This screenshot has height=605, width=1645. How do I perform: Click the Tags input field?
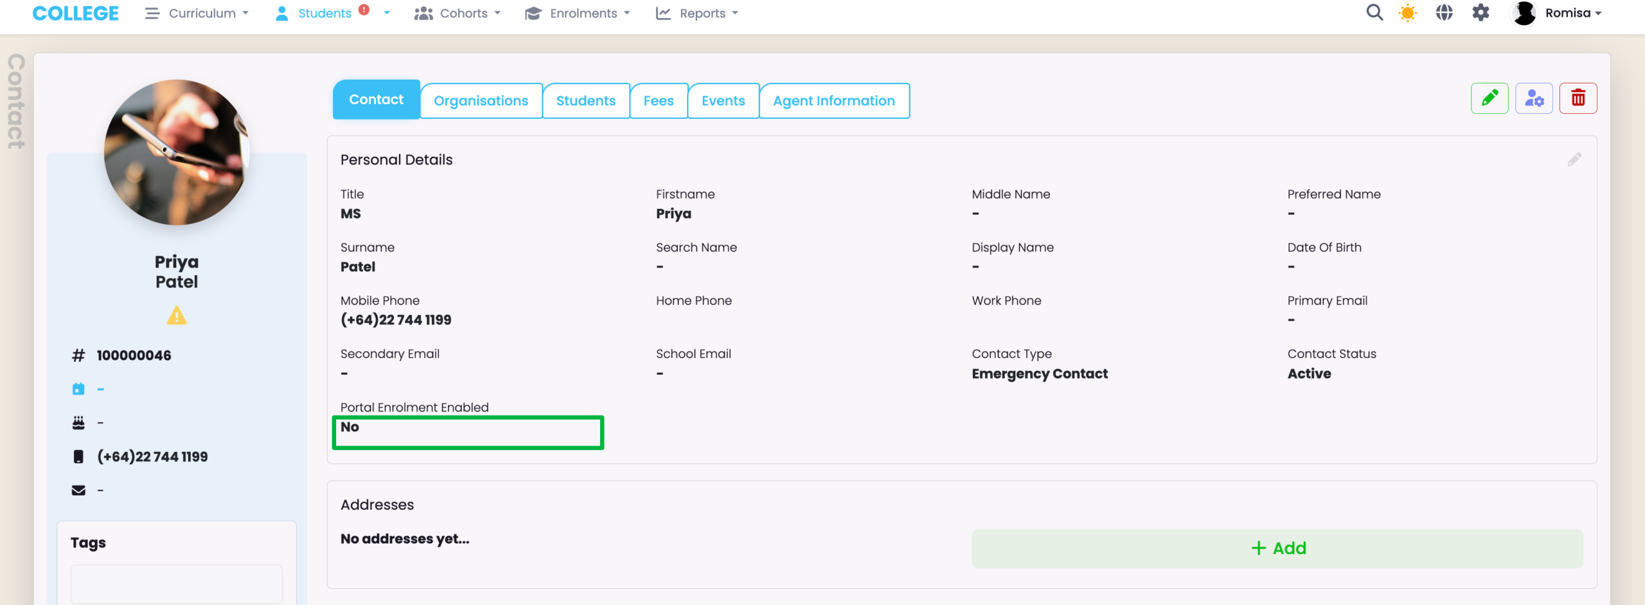click(176, 584)
